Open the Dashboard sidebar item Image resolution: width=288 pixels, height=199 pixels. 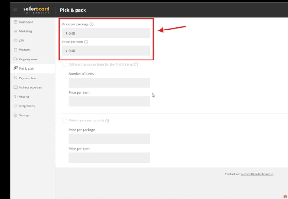[x=26, y=22]
